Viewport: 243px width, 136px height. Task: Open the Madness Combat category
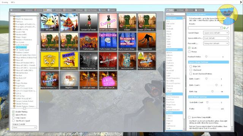[22, 53]
